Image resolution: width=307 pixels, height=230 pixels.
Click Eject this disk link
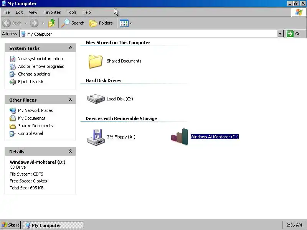click(x=31, y=82)
